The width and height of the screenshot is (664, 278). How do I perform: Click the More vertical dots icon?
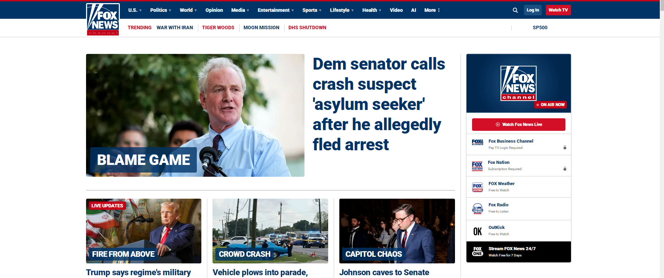point(439,10)
